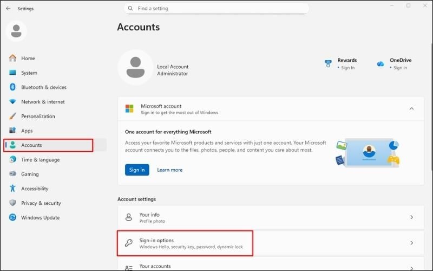Click the Time & language globe icon
Screen dimensions: 433x271
coord(12,159)
